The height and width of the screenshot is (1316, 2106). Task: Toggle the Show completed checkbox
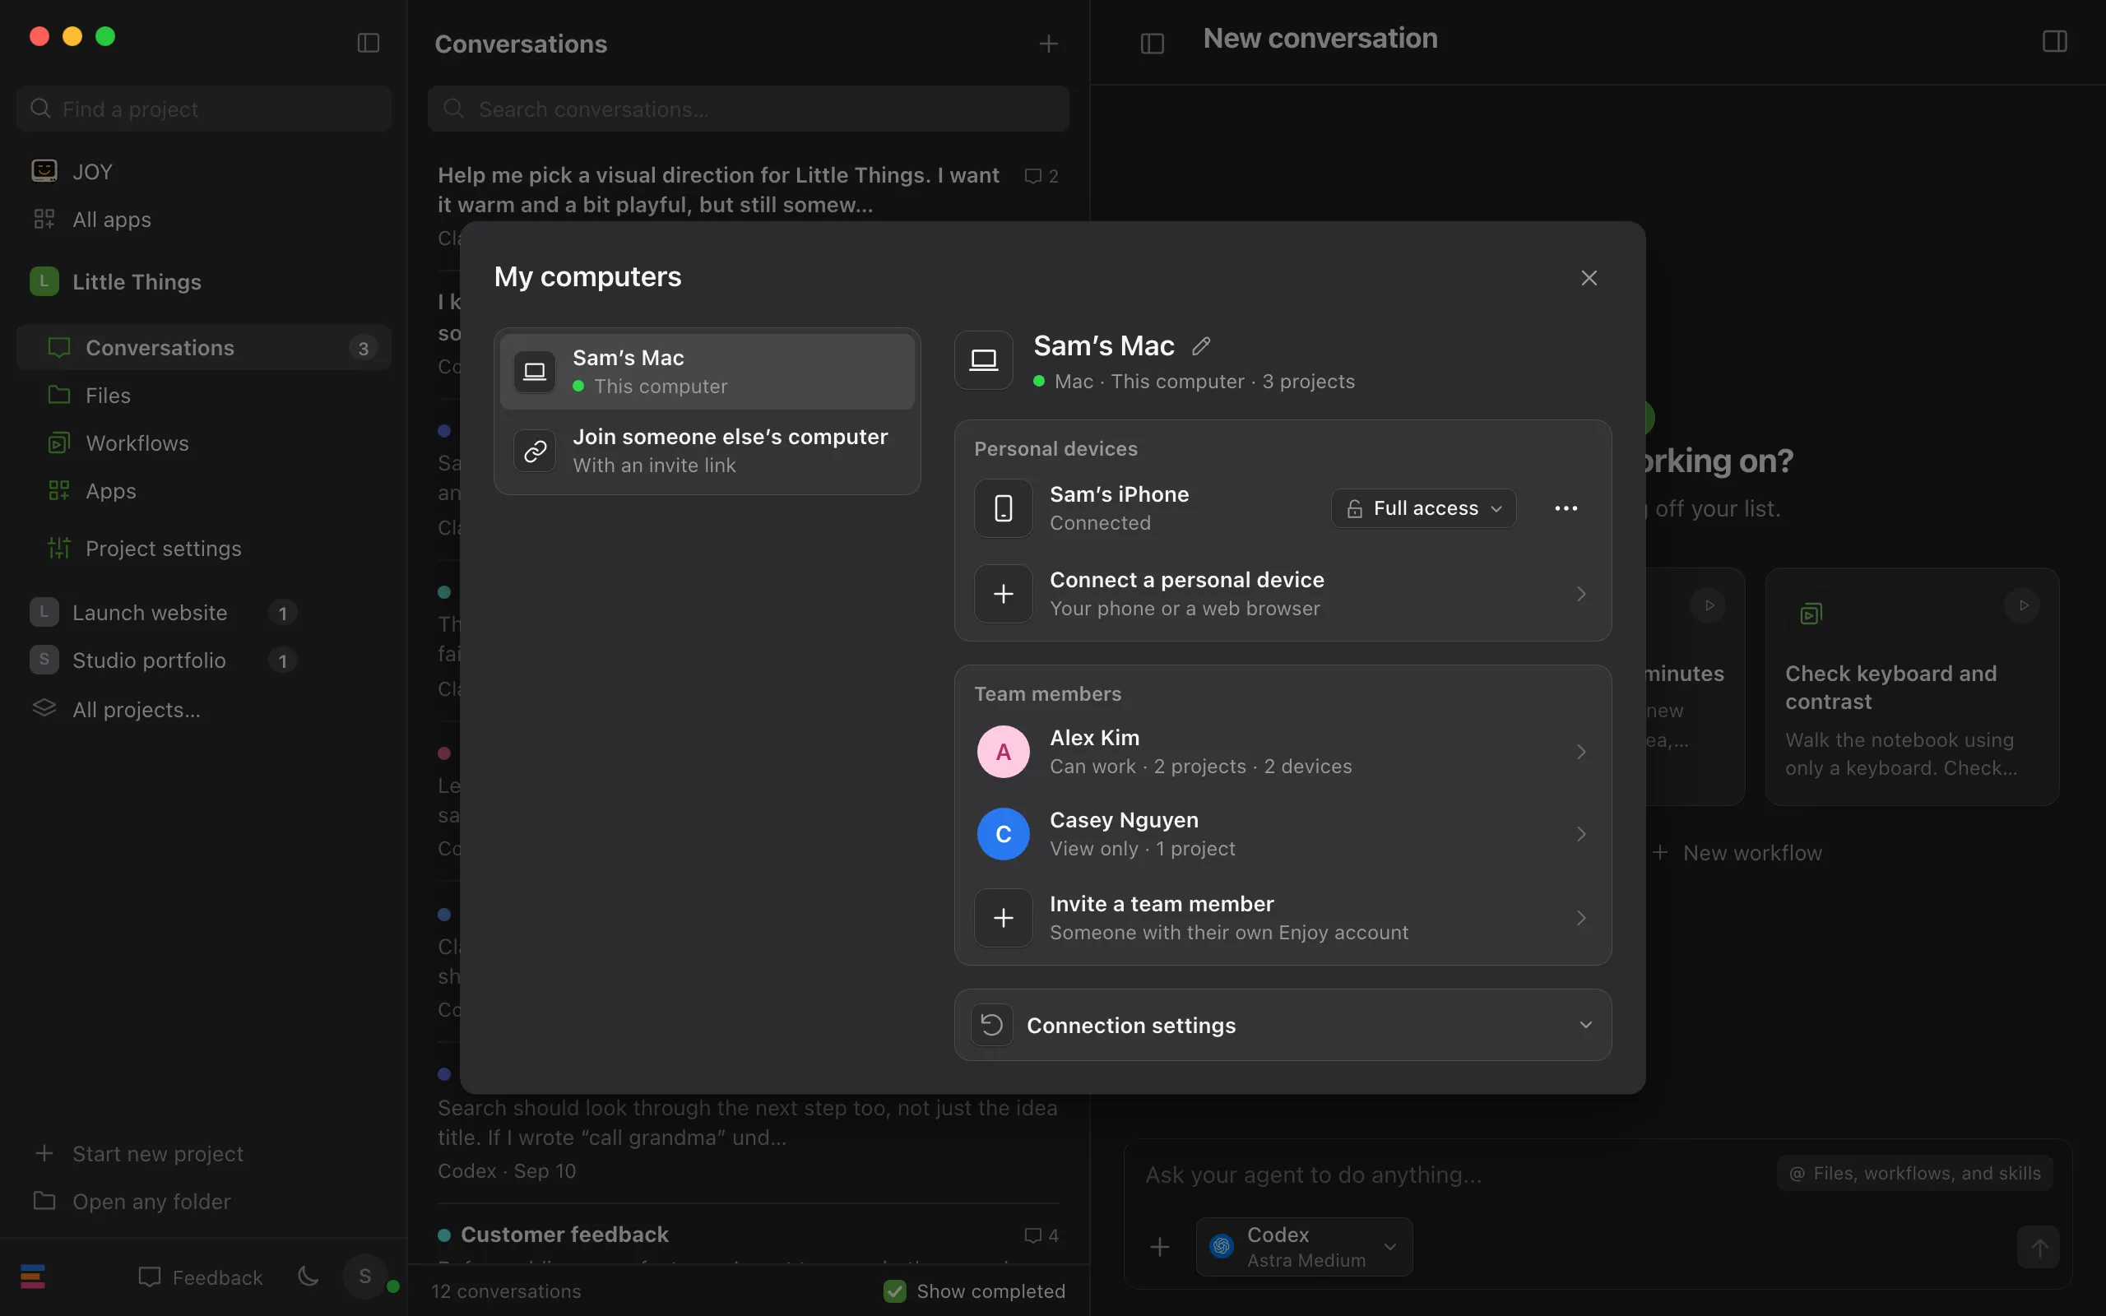click(894, 1291)
